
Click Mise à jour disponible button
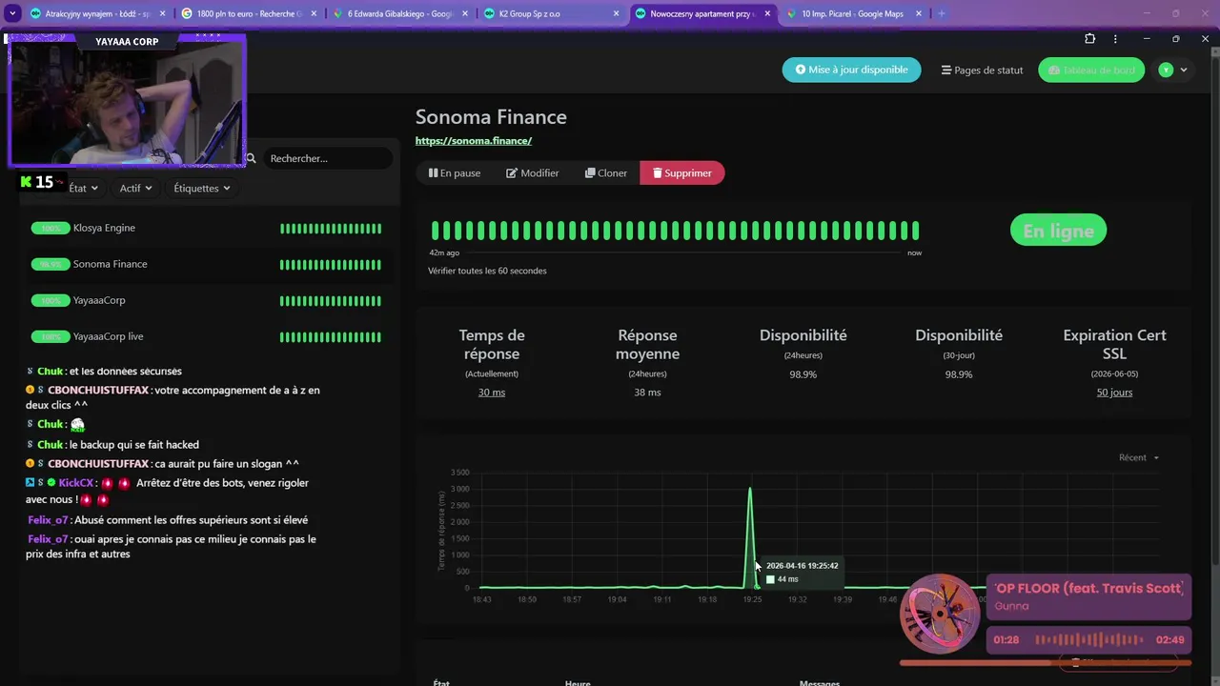[851, 70]
